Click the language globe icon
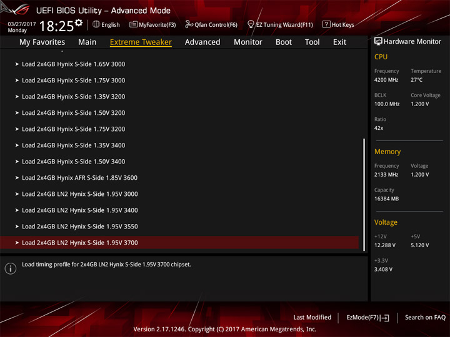The image size is (450, 337). [x=96, y=24]
